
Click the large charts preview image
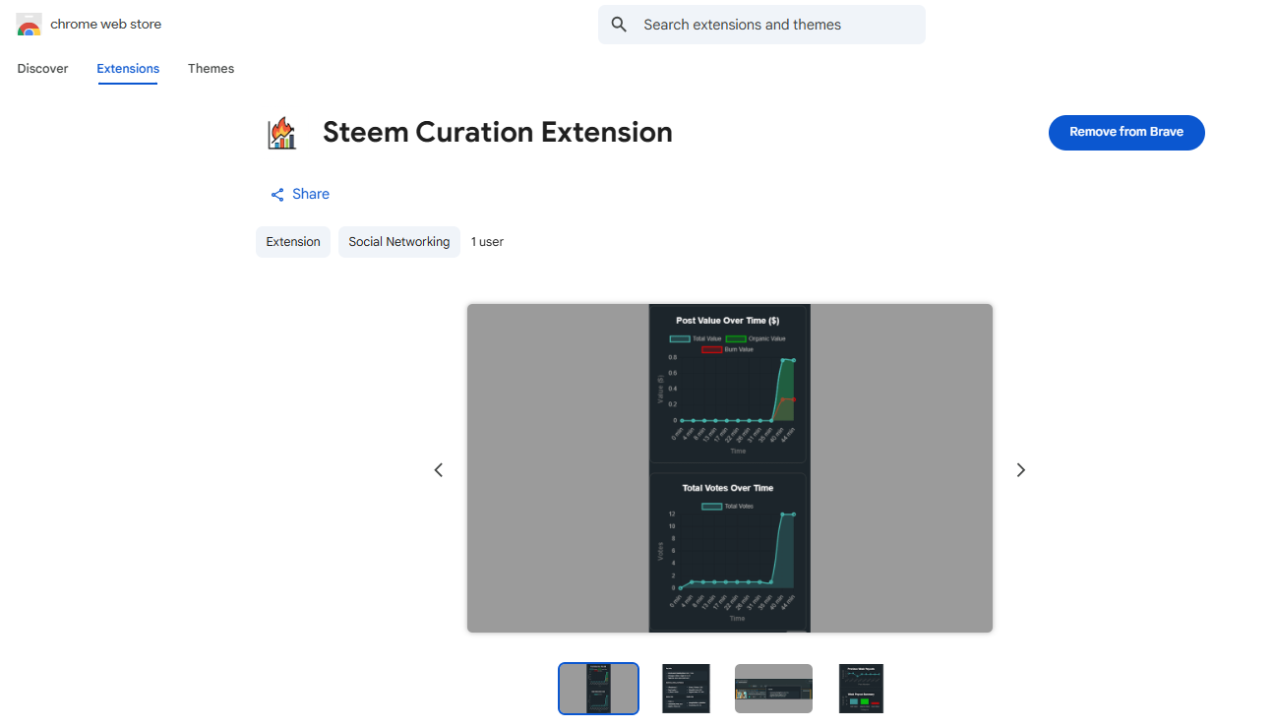tap(730, 468)
